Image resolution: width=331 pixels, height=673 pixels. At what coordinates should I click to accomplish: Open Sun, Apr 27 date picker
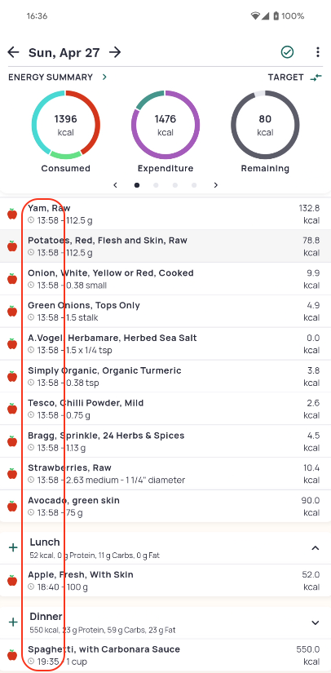(x=64, y=53)
